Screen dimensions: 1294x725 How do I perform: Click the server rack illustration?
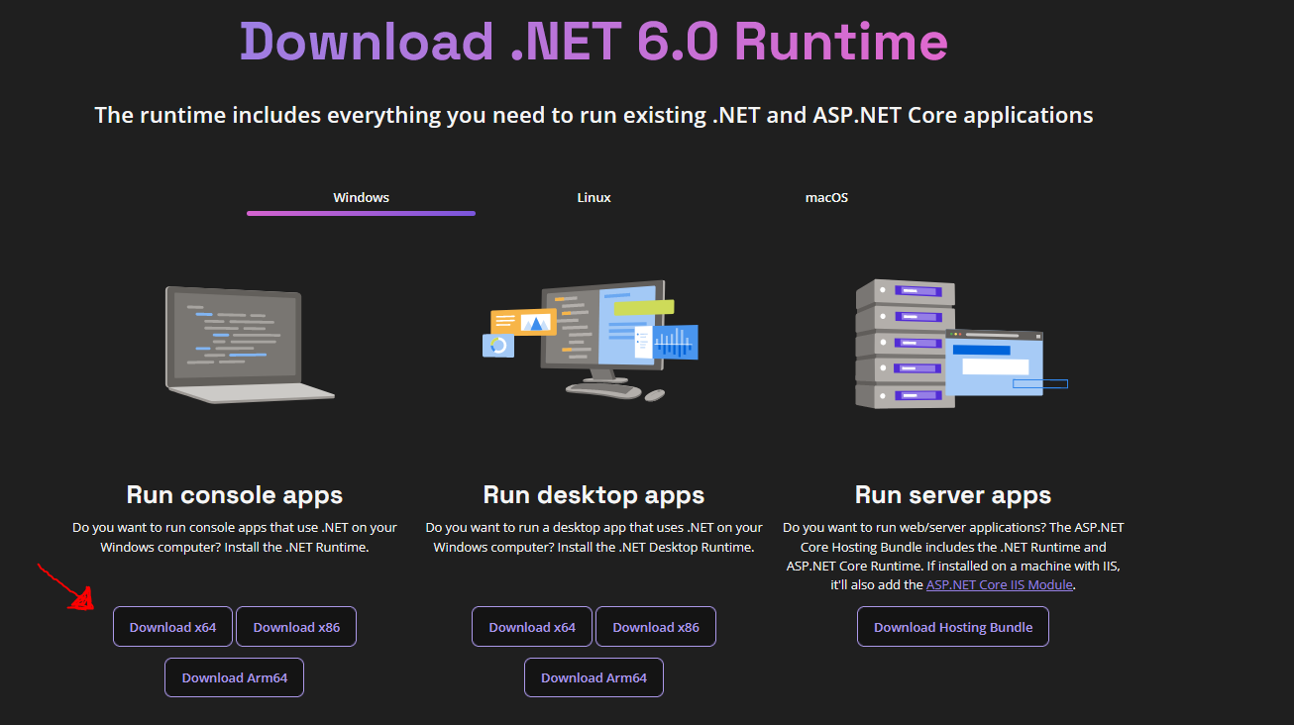point(904,343)
